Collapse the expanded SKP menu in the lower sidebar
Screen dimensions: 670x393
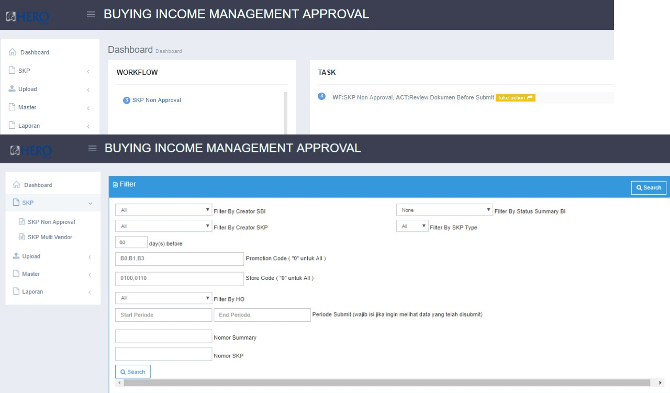[x=53, y=203]
